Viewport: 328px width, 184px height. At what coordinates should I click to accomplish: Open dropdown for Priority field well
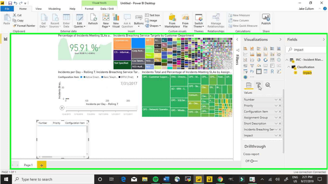(x=276, y=106)
